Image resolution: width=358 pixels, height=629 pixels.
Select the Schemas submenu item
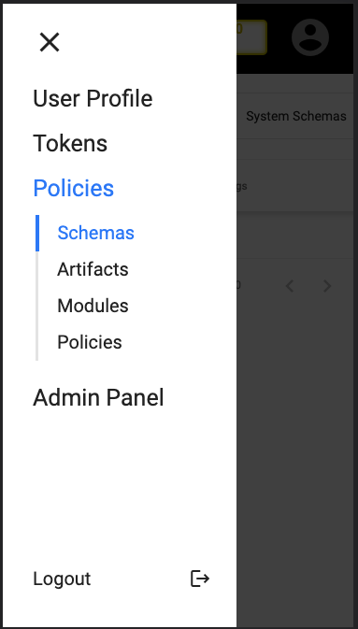95,233
